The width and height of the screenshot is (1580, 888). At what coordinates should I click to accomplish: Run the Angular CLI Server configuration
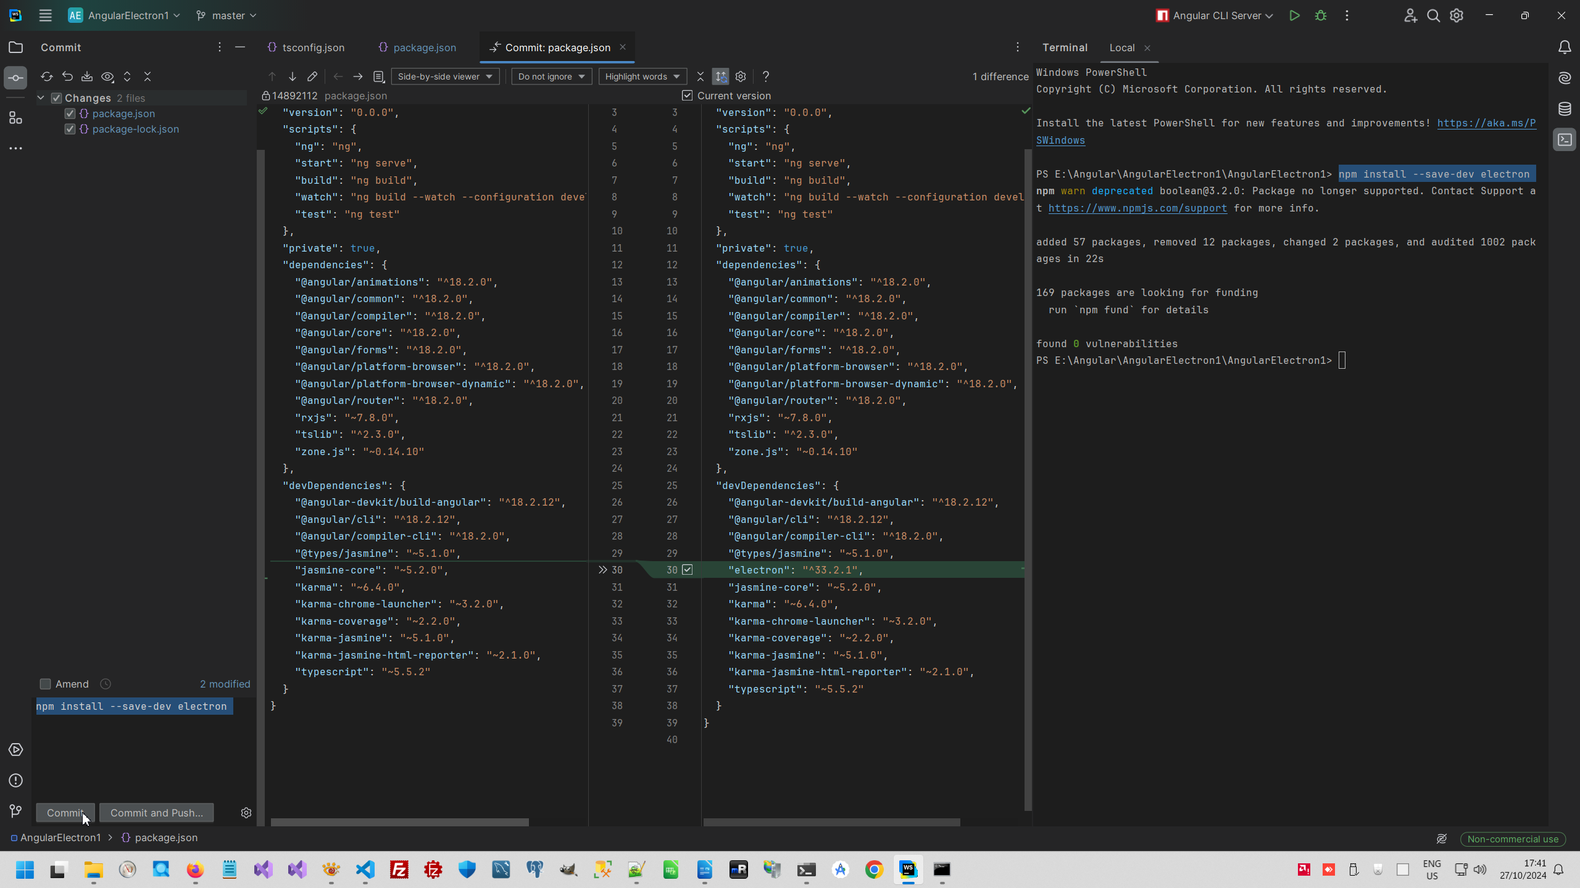pyautogui.click(x=1294, y=15)
